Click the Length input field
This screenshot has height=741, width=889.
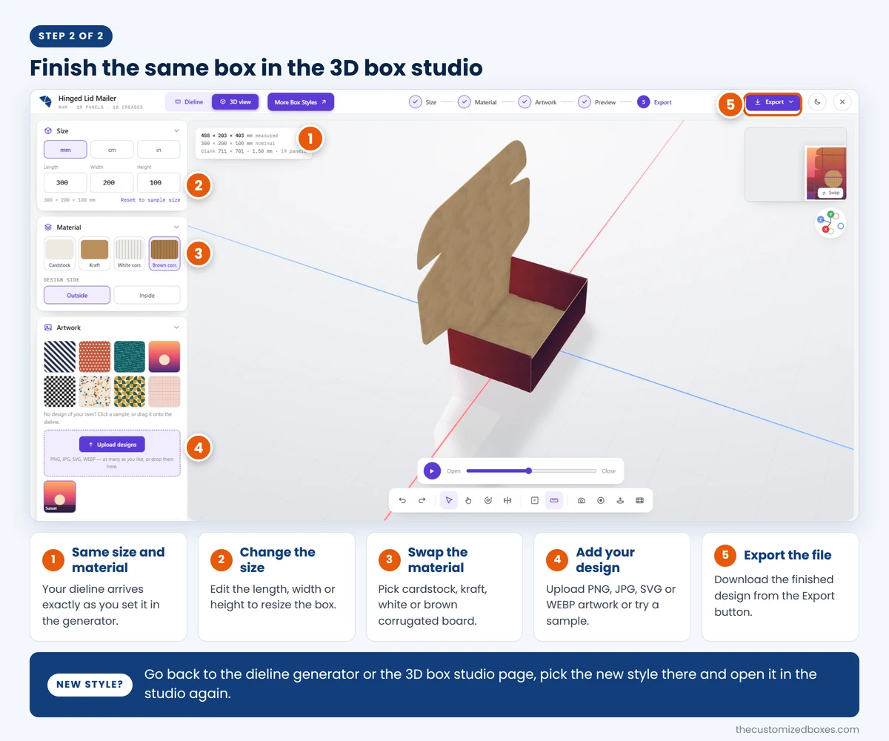pyautogui.click(x=65, y=182)
